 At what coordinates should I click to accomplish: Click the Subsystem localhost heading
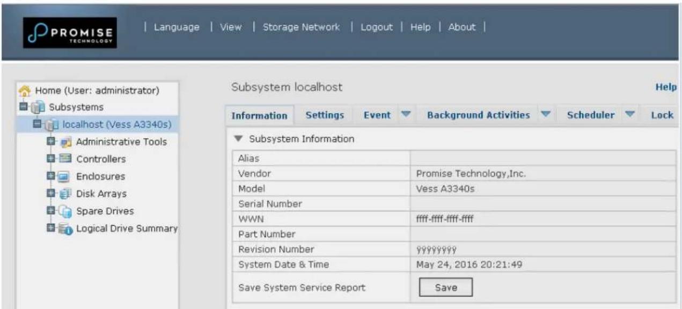coord(287,87)
